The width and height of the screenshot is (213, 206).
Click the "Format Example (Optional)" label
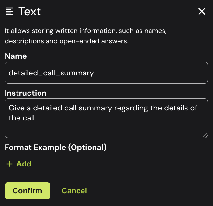point(56,147)
